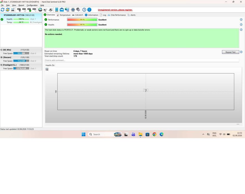Select the C: [SO_Win] partition
This screenshot has width=245, height=194.
(21, 52)
